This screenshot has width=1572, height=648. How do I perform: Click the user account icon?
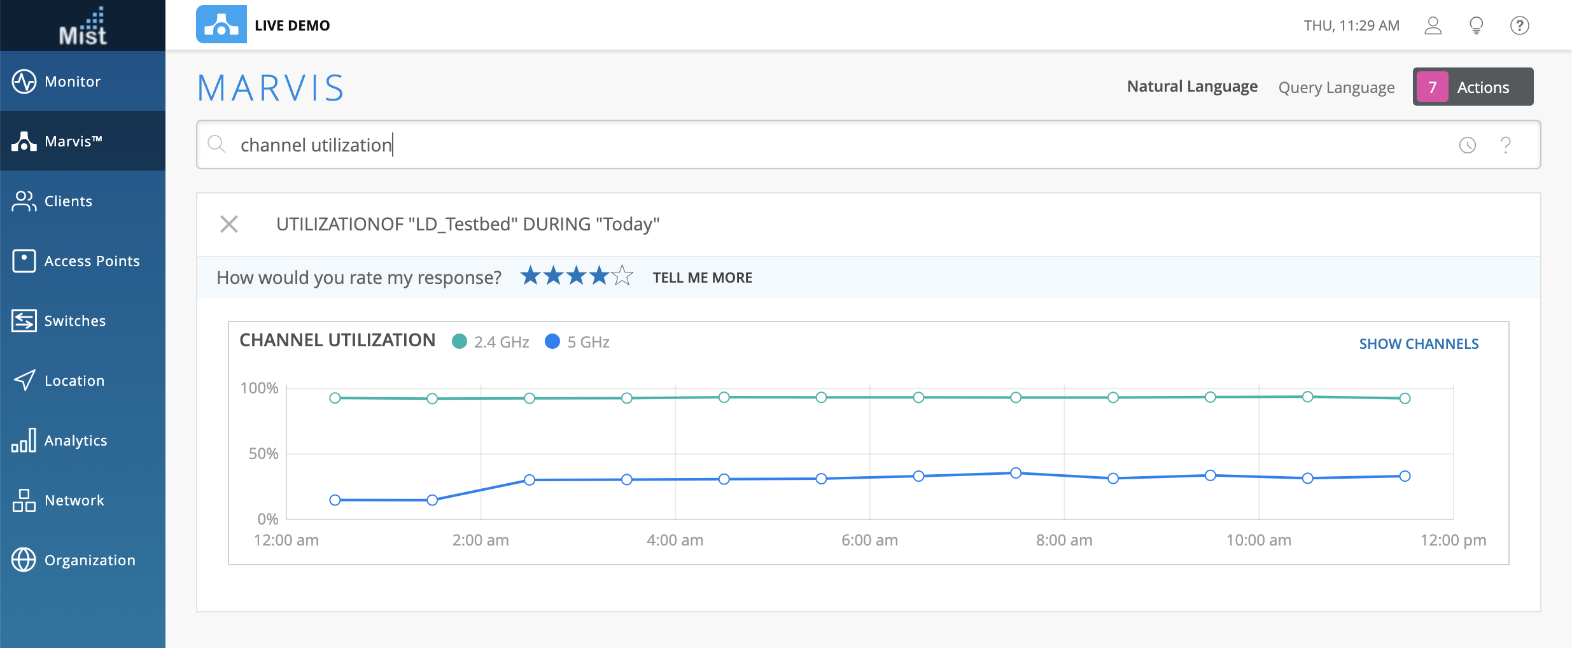click(1433, 25)
